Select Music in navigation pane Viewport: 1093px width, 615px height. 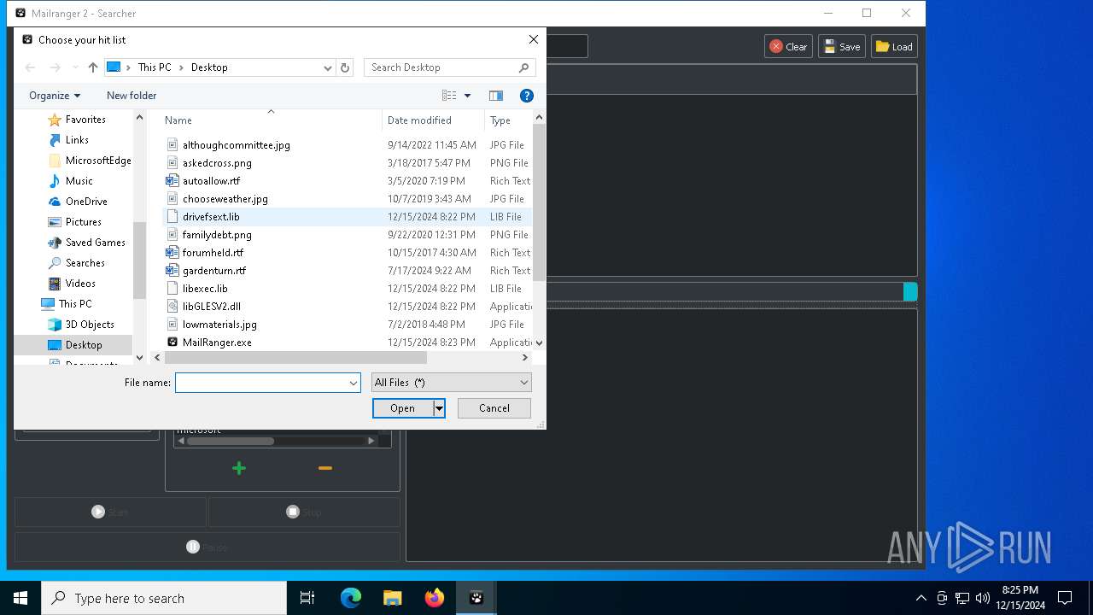(x=79, y=181)
